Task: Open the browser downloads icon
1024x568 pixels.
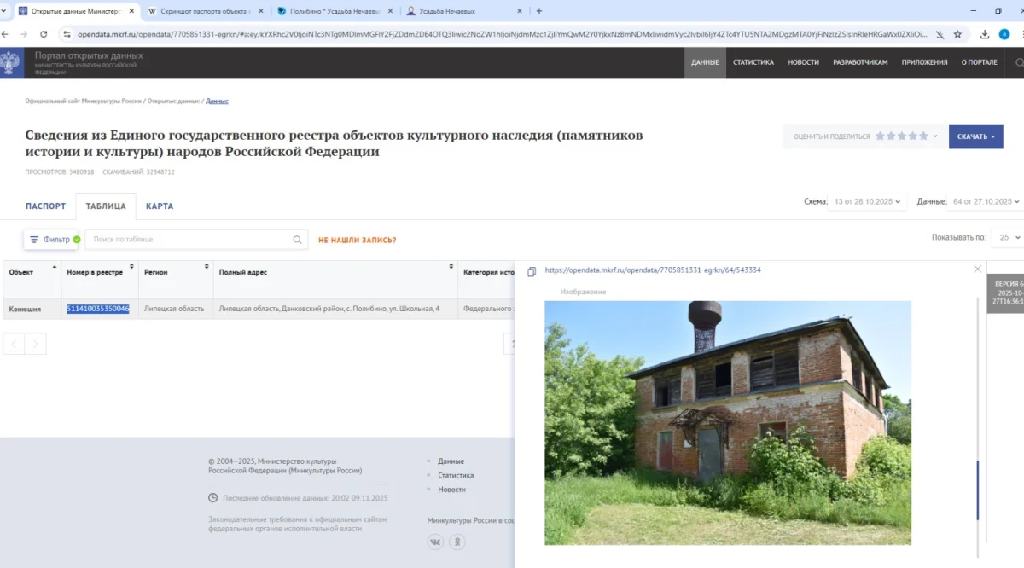Action: point(985,34)
